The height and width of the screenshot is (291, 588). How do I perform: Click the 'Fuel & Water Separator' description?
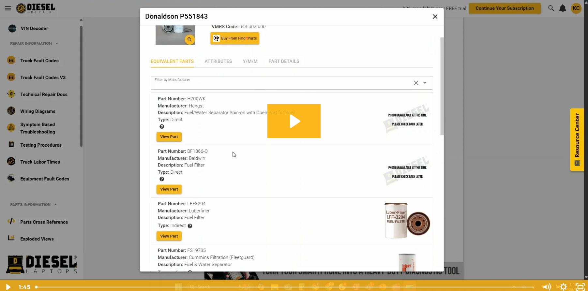208,265
